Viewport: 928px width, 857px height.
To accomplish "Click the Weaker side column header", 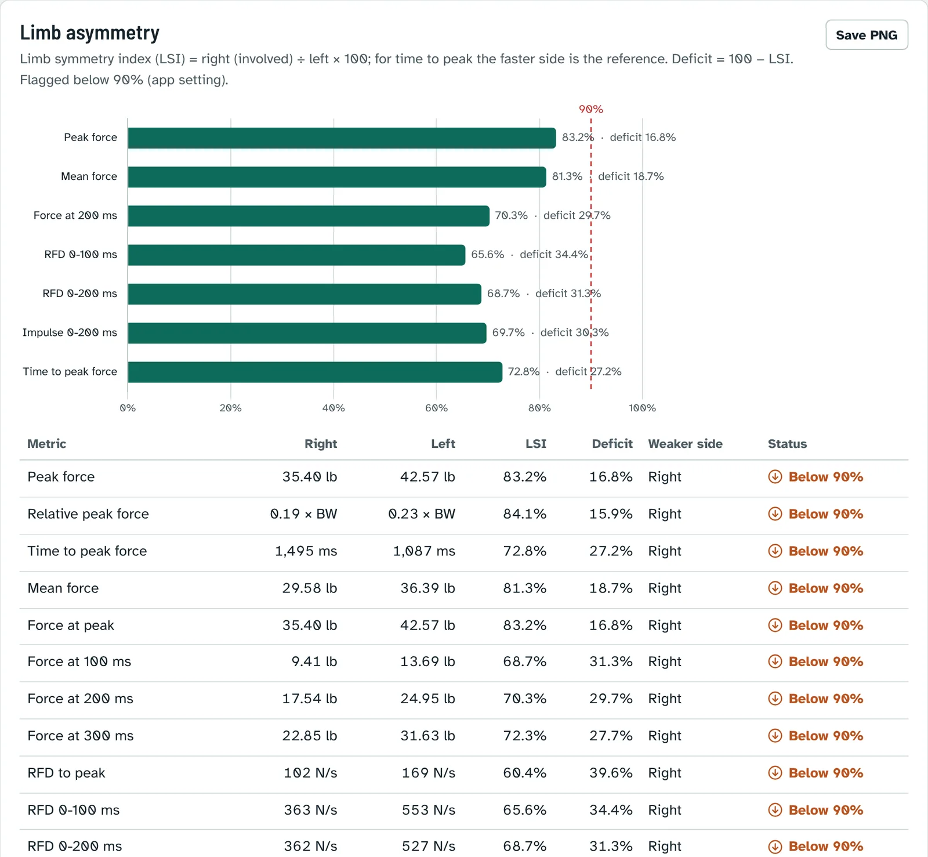I will [x=685, y=444].
